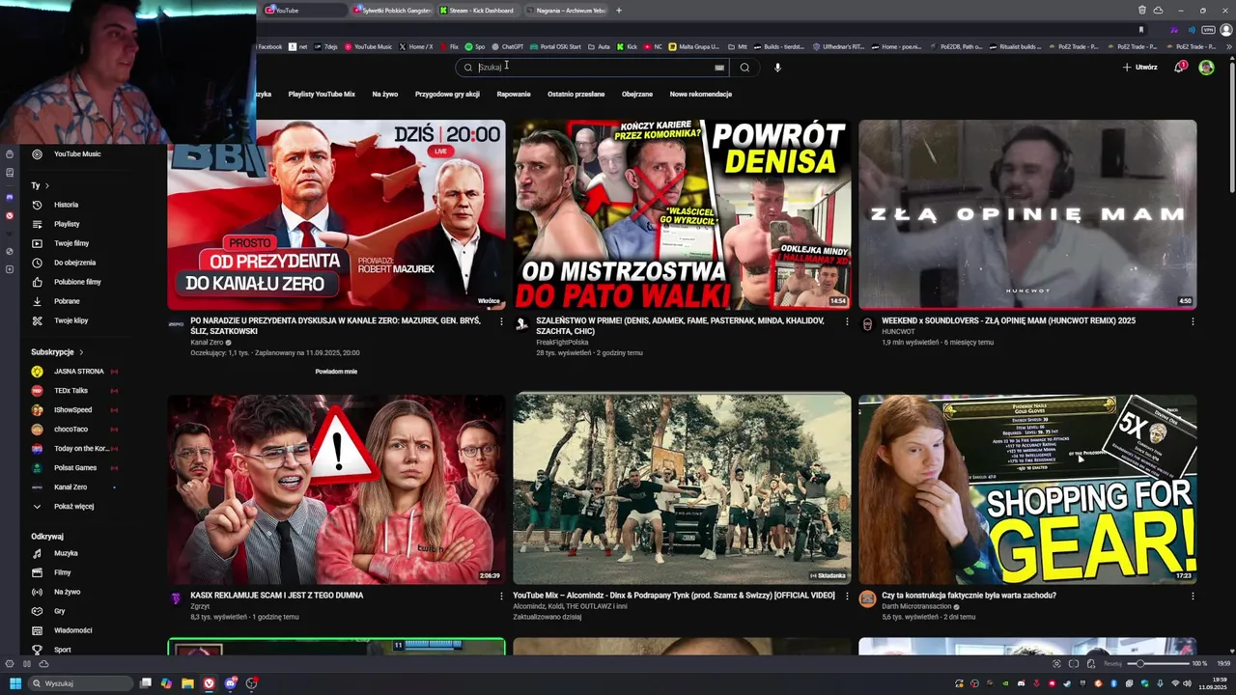Select the Nowe rekomendacje filter chip

coord(701,95)
